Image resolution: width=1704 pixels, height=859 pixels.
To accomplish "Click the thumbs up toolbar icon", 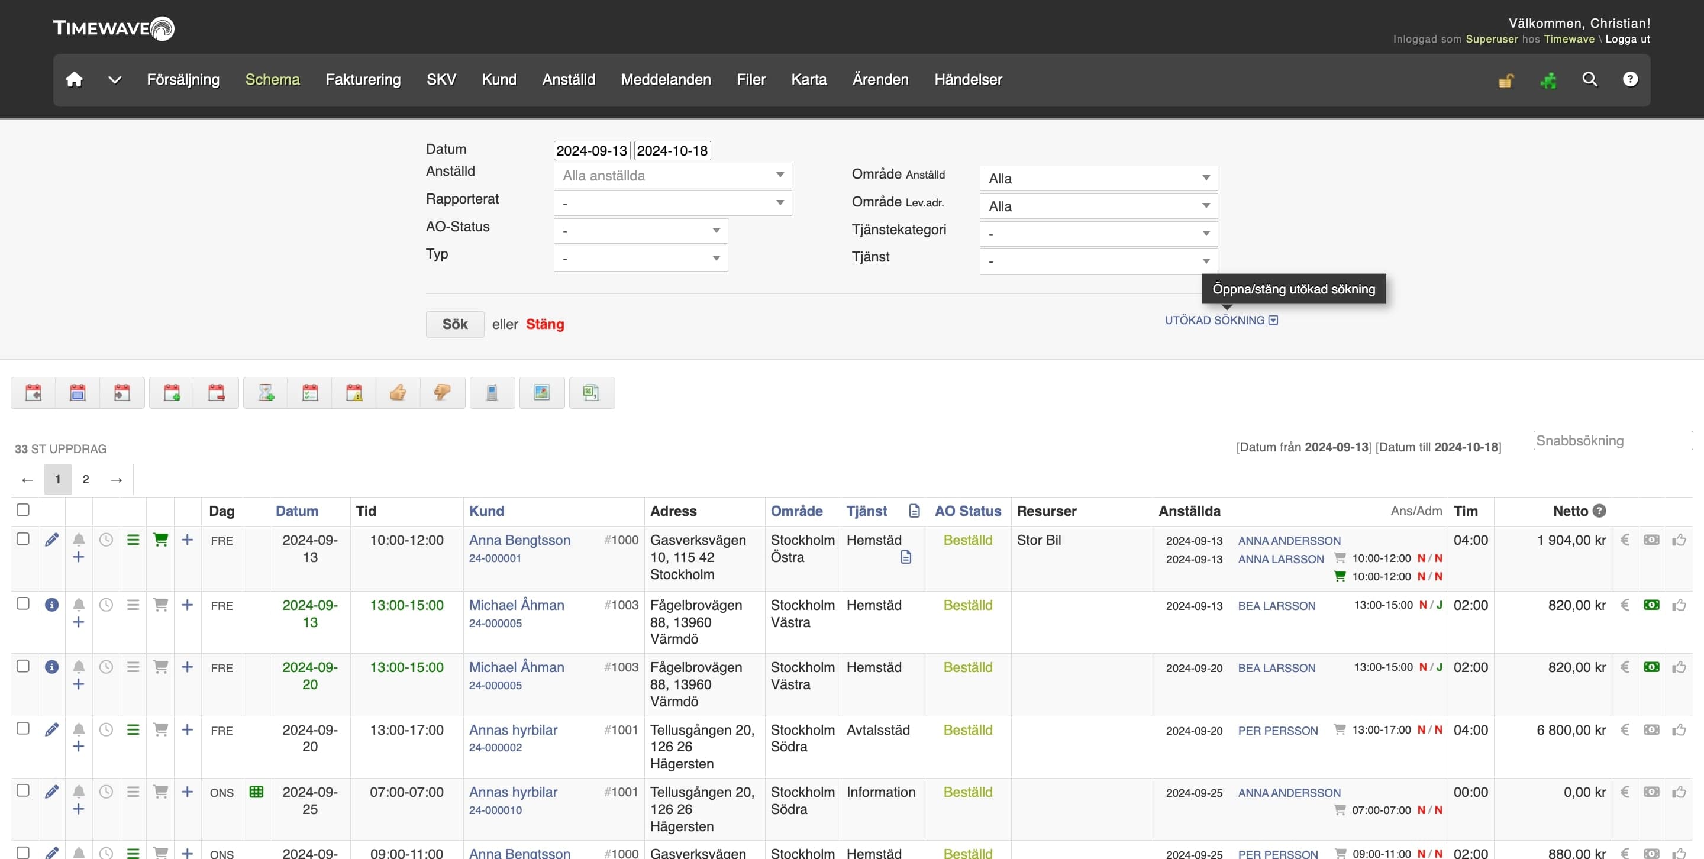I will coord(398,393).
